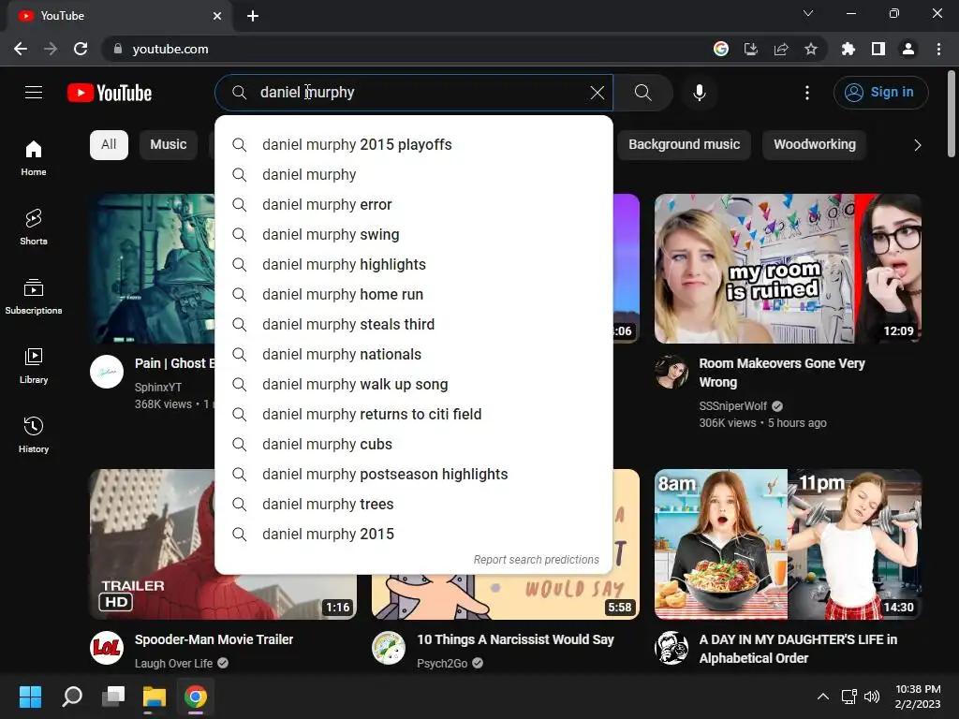Open the Spooder-Man Movie Trailer thumbnail

[x=153, y=544]
